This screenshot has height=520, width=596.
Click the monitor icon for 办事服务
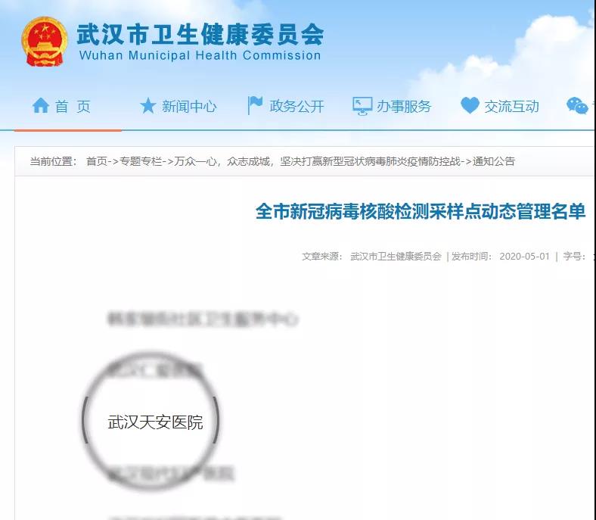point(362,106)
